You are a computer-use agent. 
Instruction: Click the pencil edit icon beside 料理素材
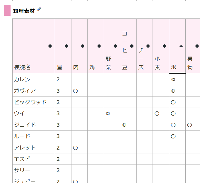[x=39, y=10]
